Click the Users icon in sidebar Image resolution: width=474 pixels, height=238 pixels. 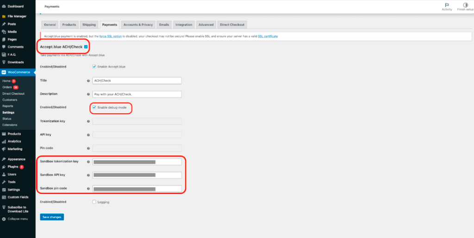pyautogui.click(x=4, y=174)
